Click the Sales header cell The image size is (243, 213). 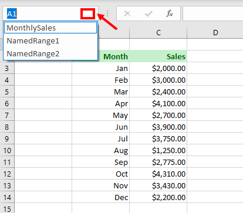click(x=158, y=56)
